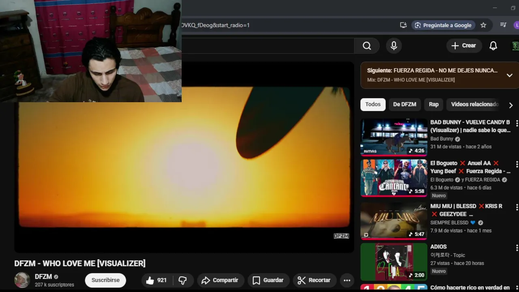Open the ADIOS video thumbnail
Viewport: 519px width, 292px height.
coord(394,262)
